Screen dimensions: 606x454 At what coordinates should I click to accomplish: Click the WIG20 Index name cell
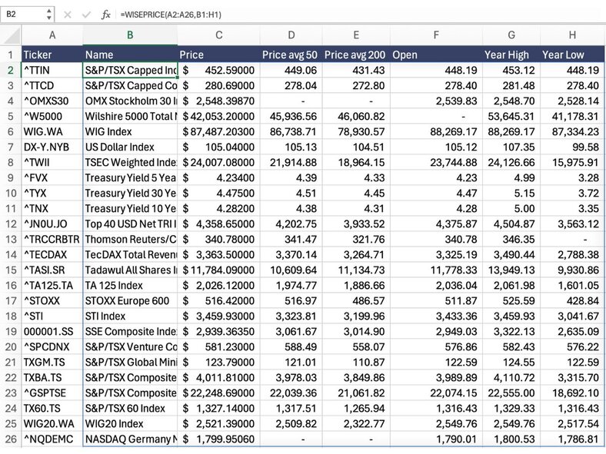[130, 424]
